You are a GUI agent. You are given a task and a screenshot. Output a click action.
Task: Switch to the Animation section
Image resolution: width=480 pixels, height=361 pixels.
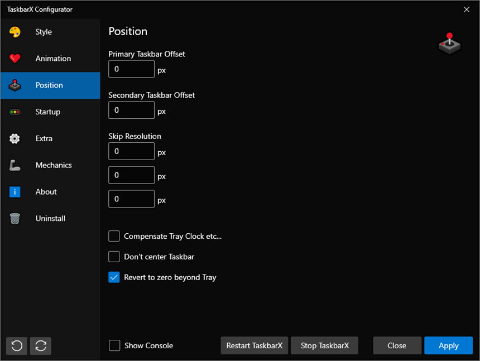pos(50,59)
